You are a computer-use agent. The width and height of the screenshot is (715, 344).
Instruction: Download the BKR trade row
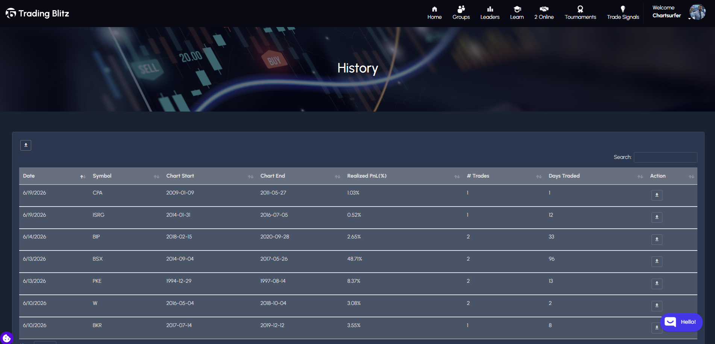tap(657, 327)
